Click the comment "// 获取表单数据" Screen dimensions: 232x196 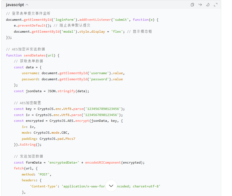(28, 61)
